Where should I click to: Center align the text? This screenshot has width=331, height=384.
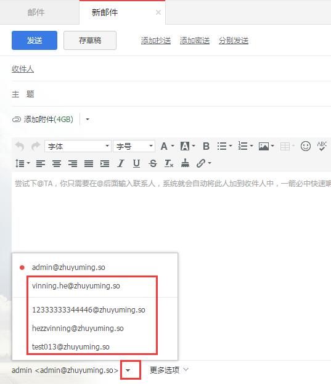(x=57, y=163)
